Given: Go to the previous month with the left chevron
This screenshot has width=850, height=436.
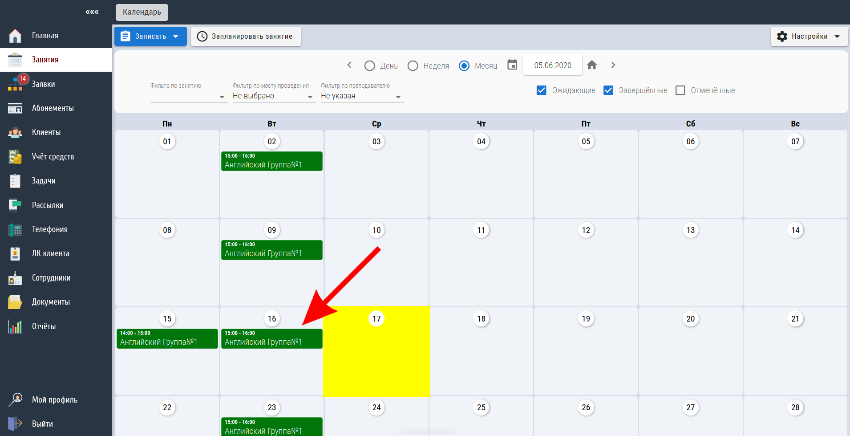Looking at the screenshot, I should (349, 65).
